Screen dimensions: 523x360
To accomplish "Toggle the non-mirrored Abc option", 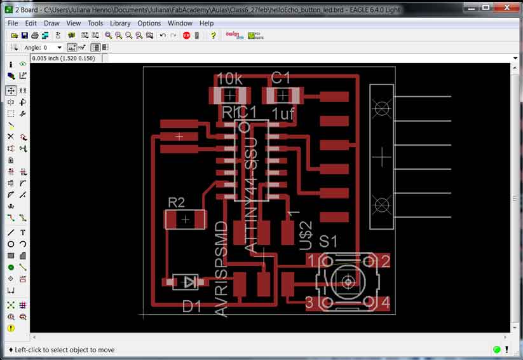I will (x=72, y=48).
